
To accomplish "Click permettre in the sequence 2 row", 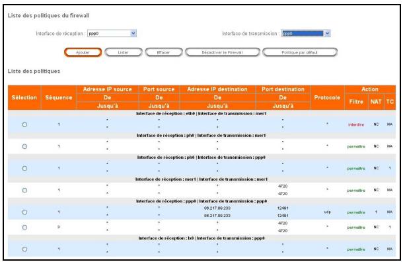I will (x=356, y=228).
